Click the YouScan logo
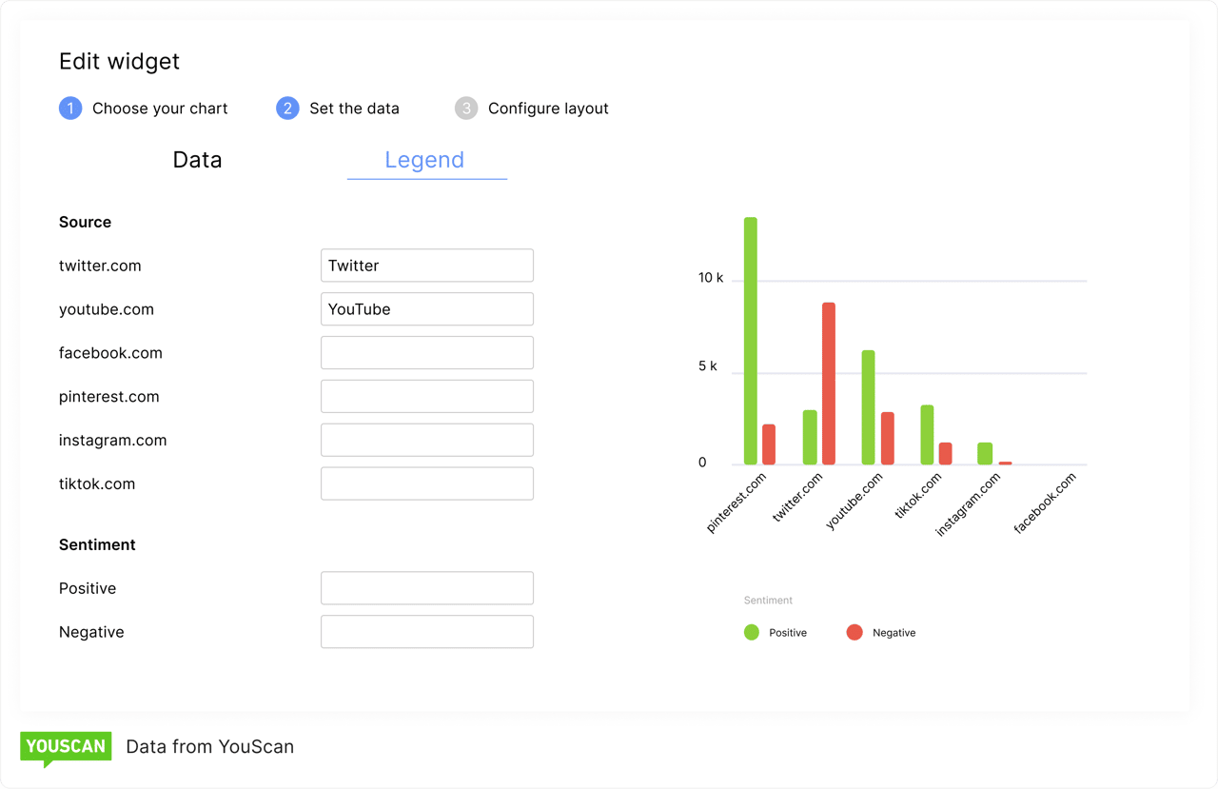The width and height of the screenshot is (1218, 789). (x=65, y=746)
